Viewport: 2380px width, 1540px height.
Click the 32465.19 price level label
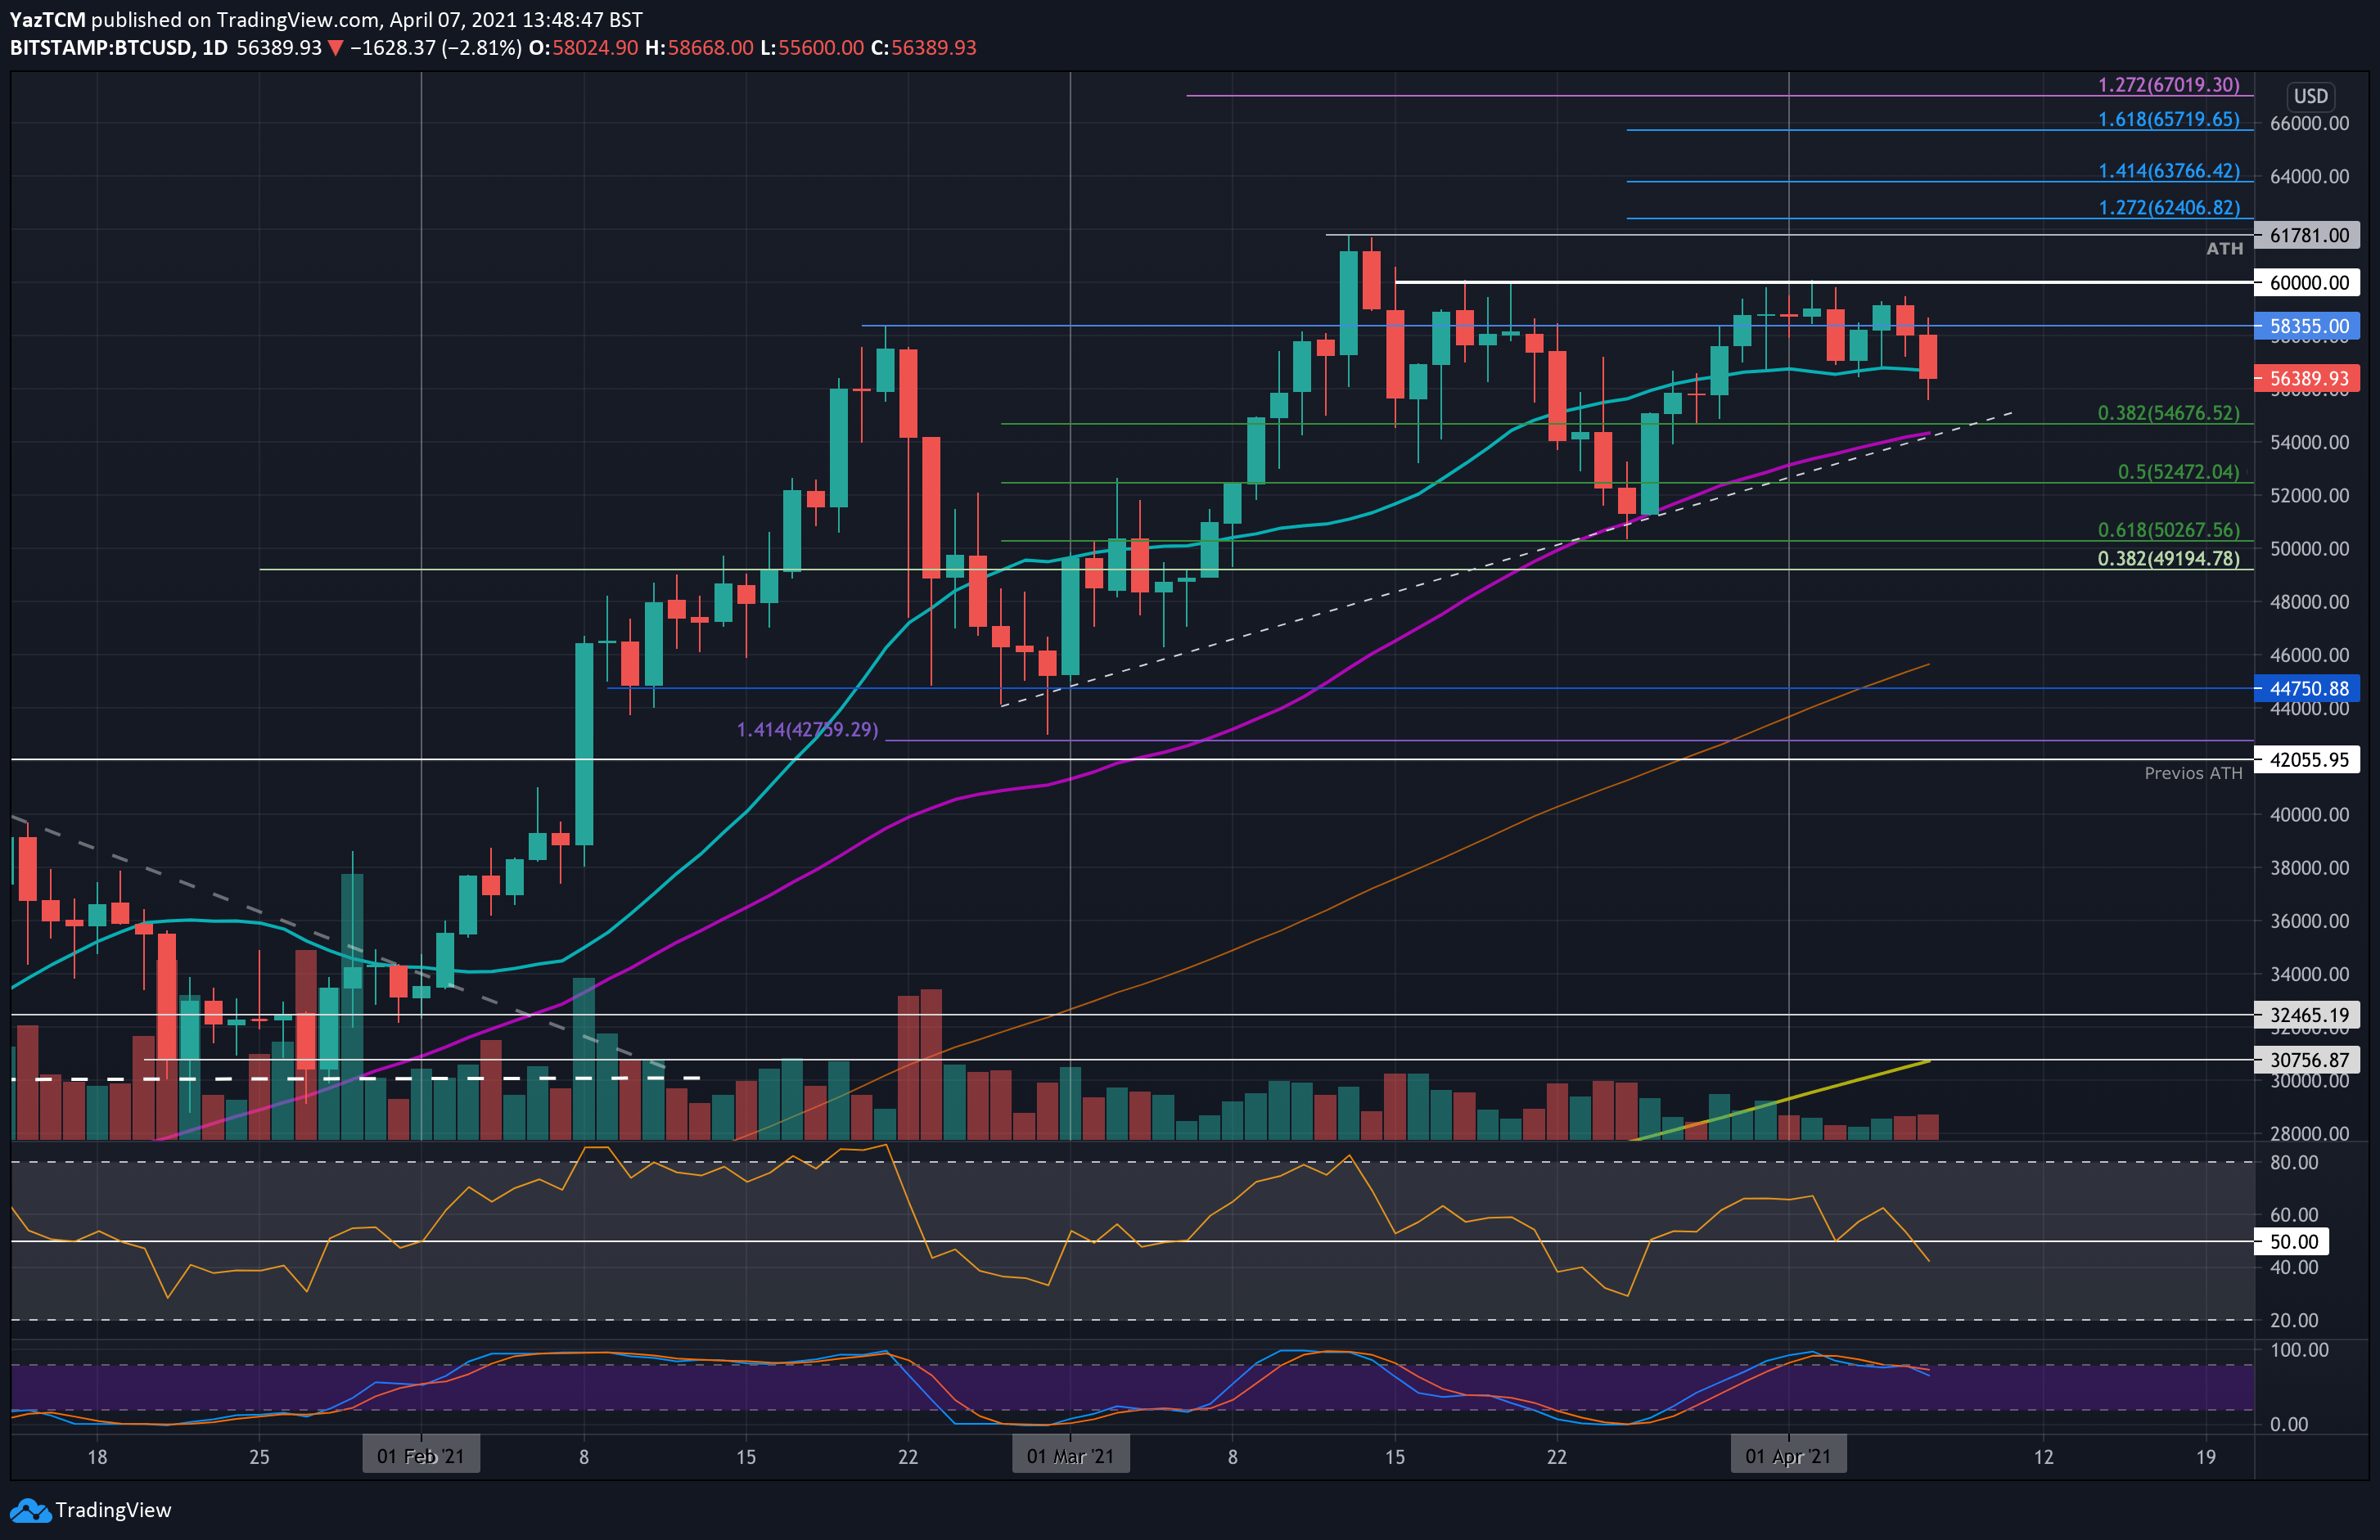coord(2307,1014)
